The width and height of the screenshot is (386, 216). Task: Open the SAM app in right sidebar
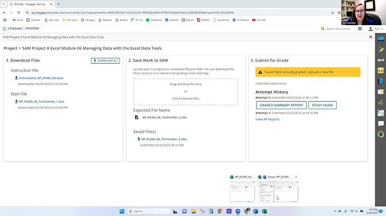pos(381,60)
